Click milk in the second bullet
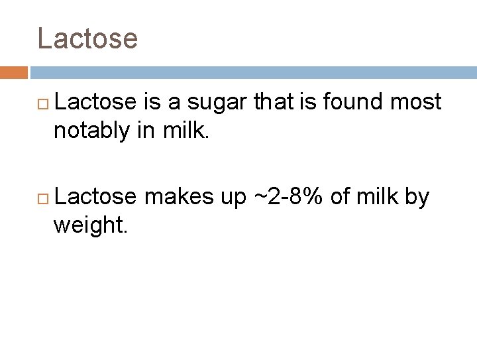The height and width of the screenshot is (358, 477). [x=377, y=196]
